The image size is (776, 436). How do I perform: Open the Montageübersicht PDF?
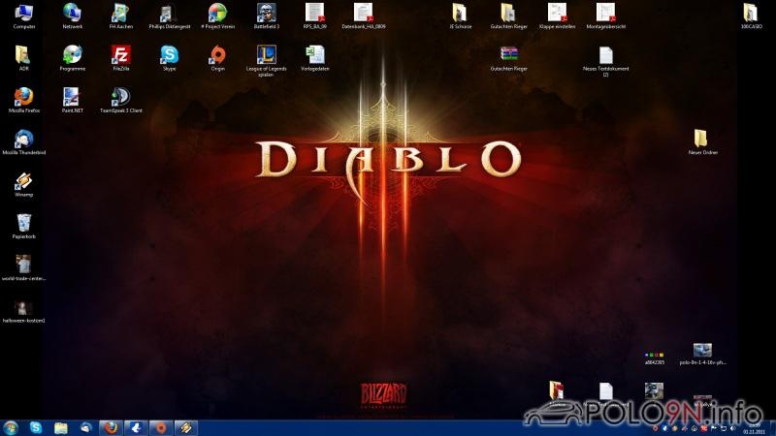605,16
